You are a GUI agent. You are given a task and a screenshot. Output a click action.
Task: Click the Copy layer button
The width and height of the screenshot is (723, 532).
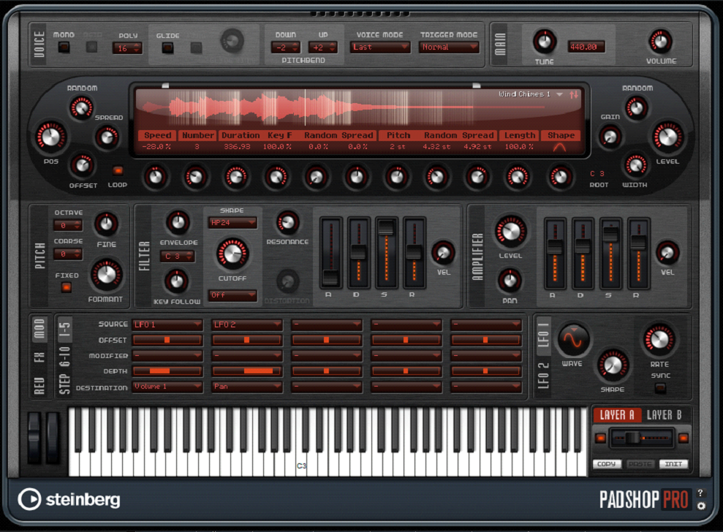point(606,464)
